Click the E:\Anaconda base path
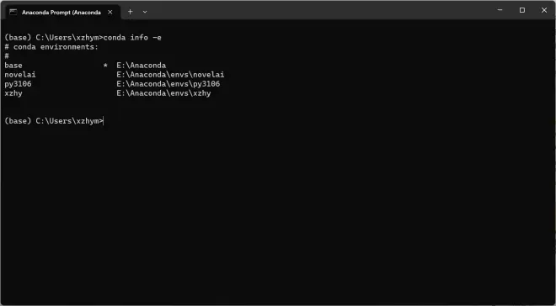556x306 pixels. 142,66
